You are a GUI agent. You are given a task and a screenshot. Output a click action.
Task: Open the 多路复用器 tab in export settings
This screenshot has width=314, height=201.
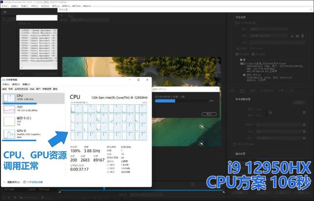point(267,90)
